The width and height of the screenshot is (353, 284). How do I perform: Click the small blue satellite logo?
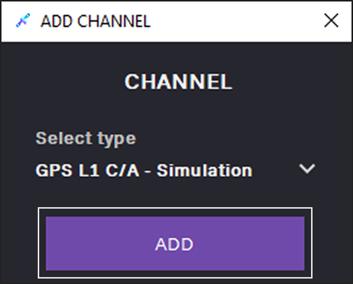(x=22, y=21)
